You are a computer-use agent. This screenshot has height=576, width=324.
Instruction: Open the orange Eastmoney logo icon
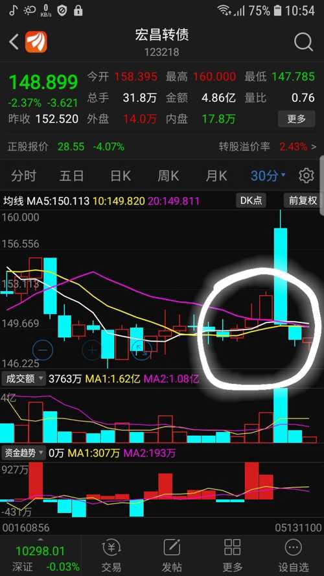tap(36, 42)
